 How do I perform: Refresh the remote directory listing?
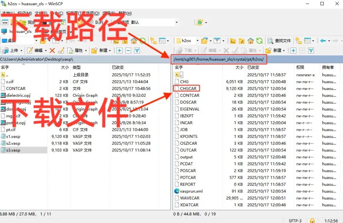click(x=259, y=41)
